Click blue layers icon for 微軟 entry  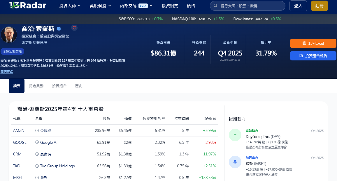(x=235, y=162)
